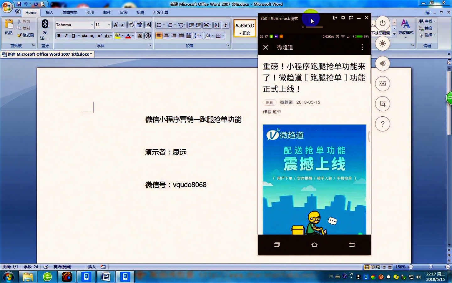
Task: Open shading color dropdown arrow
Action: (213, 36)
